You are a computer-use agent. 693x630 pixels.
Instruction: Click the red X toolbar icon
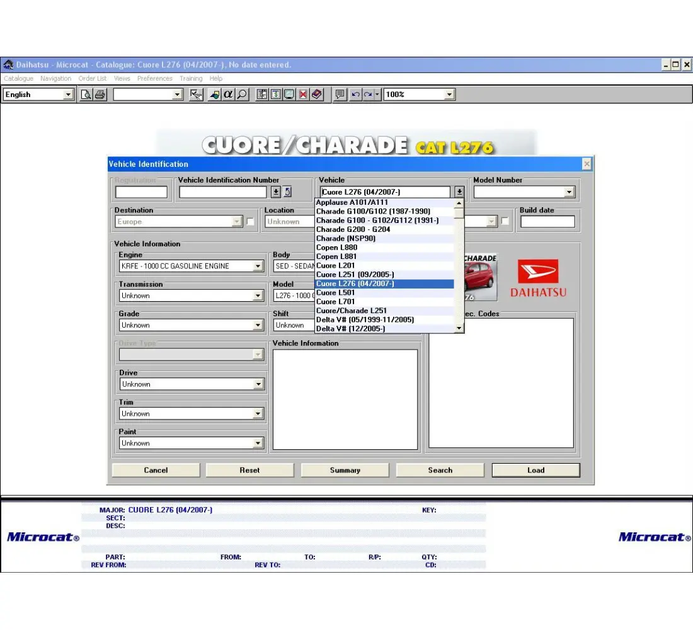coord(303,94)
